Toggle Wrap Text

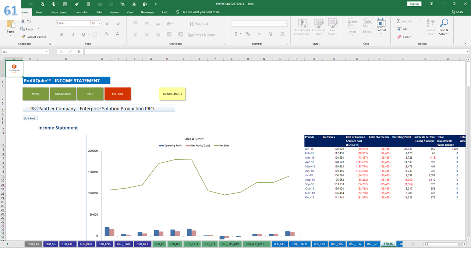click(199, 24)
